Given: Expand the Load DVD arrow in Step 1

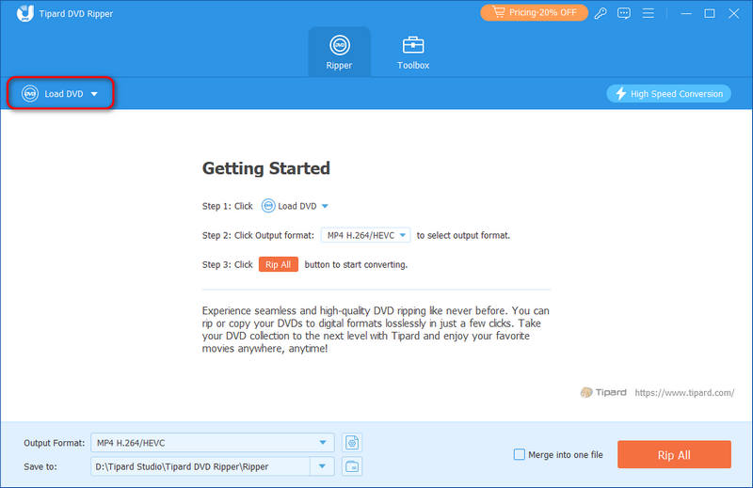Looking at the screenshot, I should tap(325, 206).
